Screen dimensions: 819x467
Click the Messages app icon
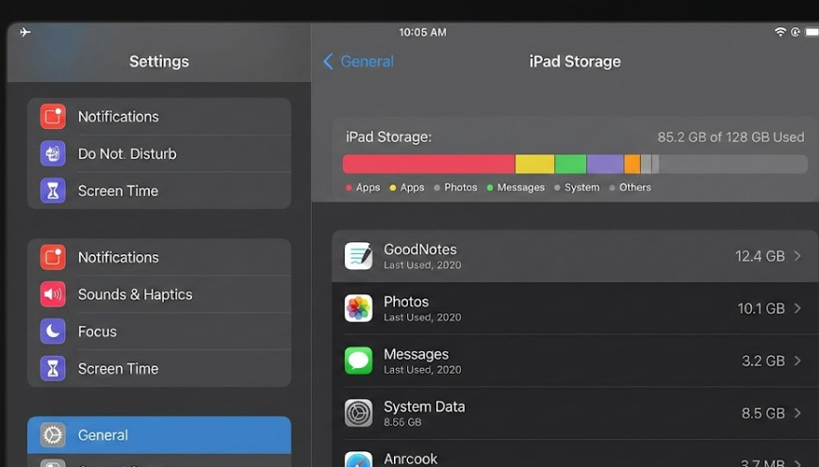[x=358, y=361]
